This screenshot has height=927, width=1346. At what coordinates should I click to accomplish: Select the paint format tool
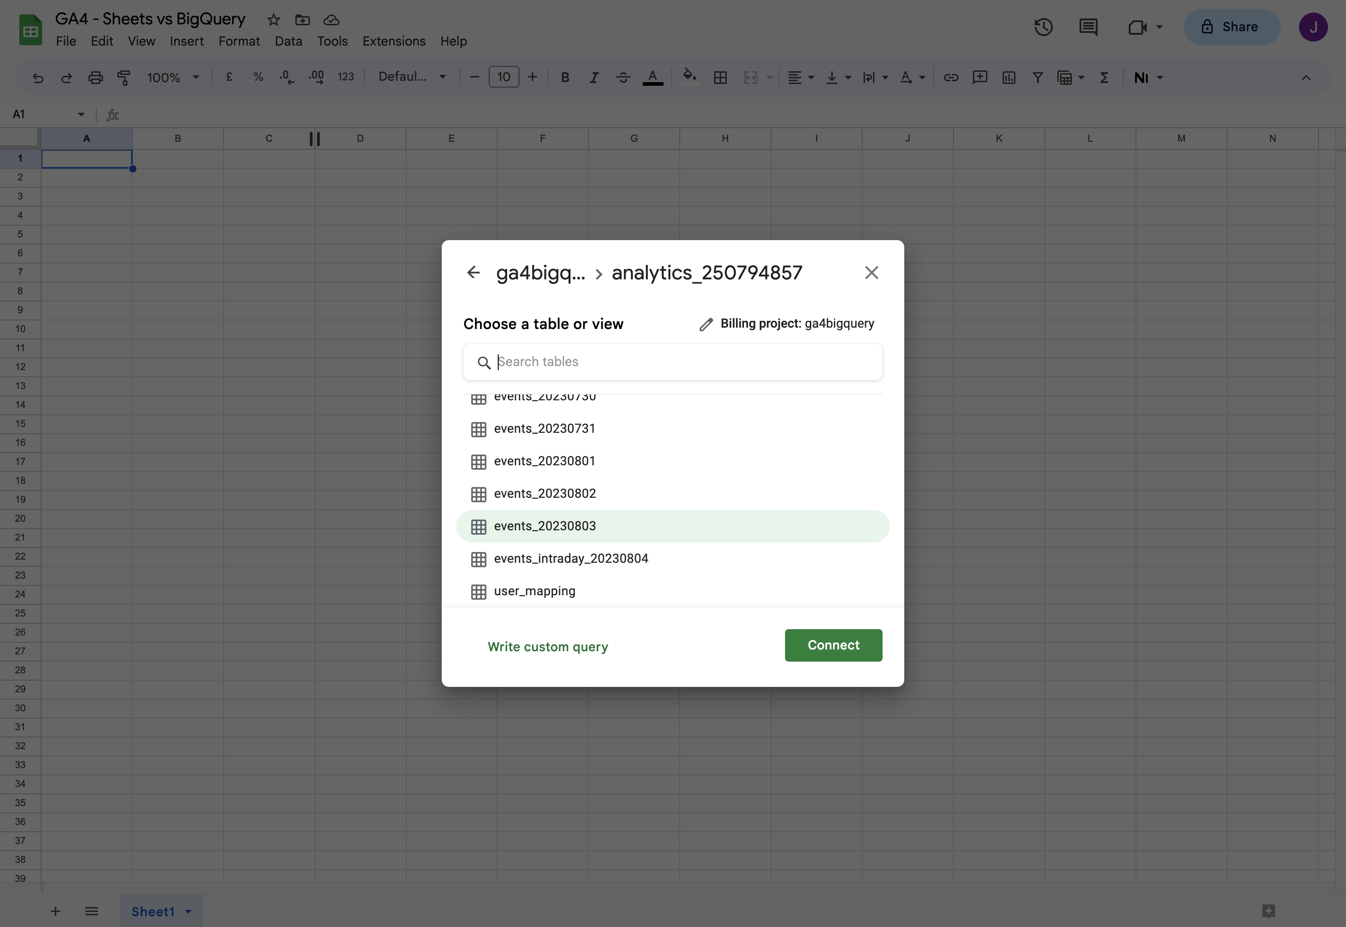pyautogui.click(x=124, y=77)
